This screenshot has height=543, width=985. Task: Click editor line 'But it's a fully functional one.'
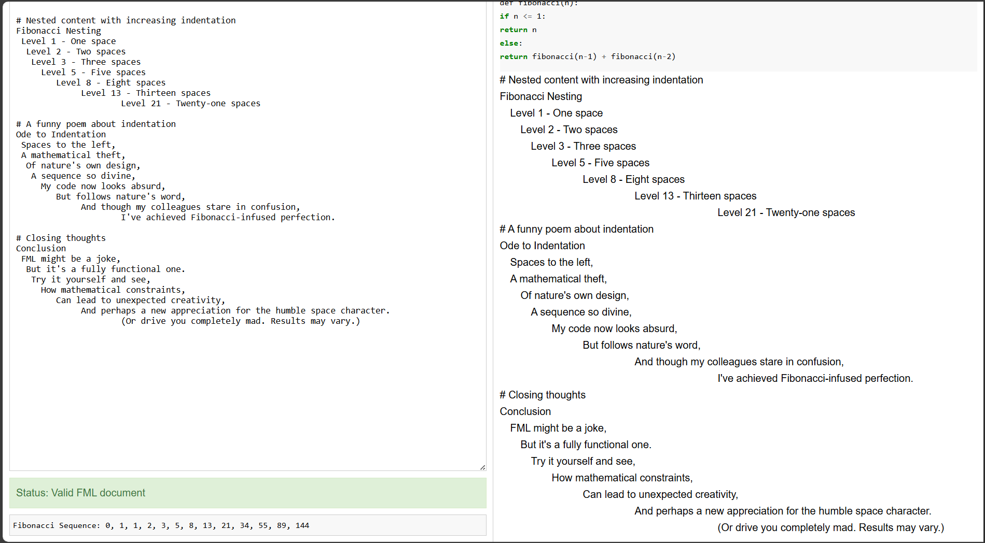pyautogui.click(x=106, y=269)
